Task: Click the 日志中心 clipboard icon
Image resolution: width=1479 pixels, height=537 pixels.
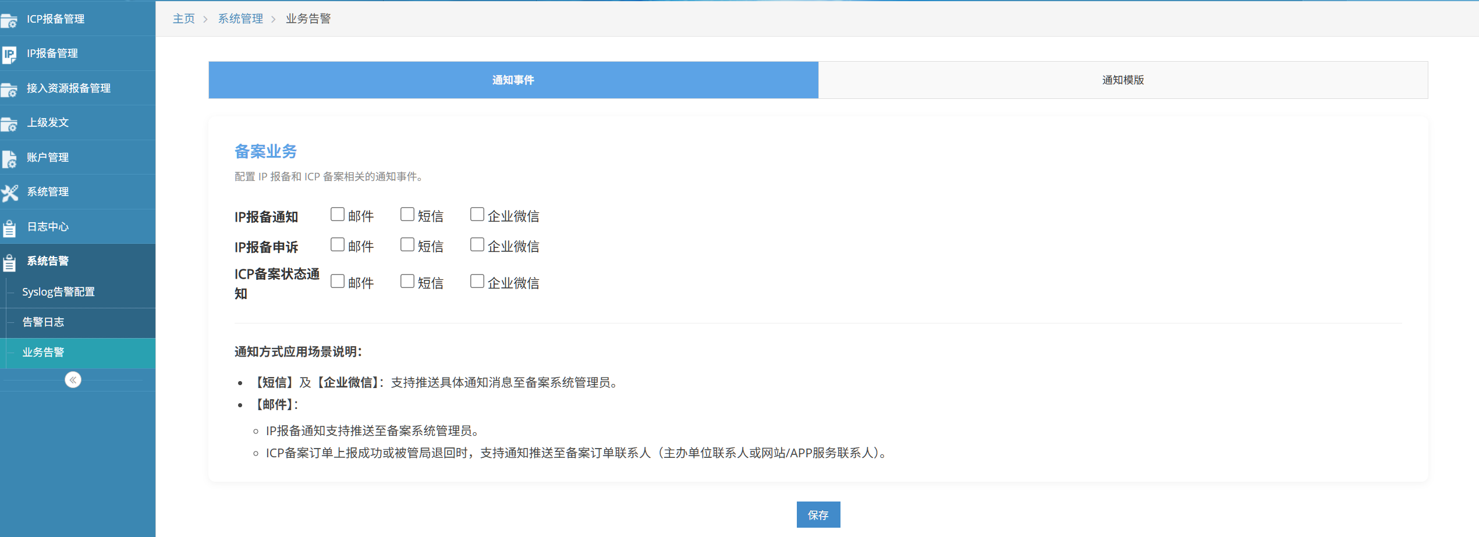Action: (9, 228)
